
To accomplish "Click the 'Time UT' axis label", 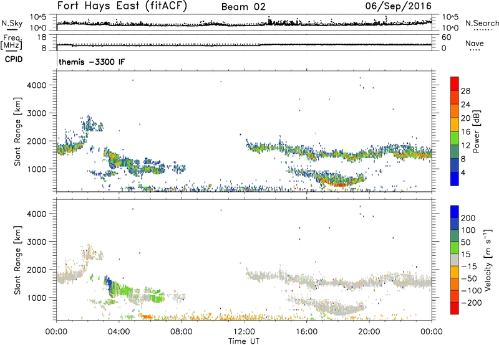I will (244, 341).
